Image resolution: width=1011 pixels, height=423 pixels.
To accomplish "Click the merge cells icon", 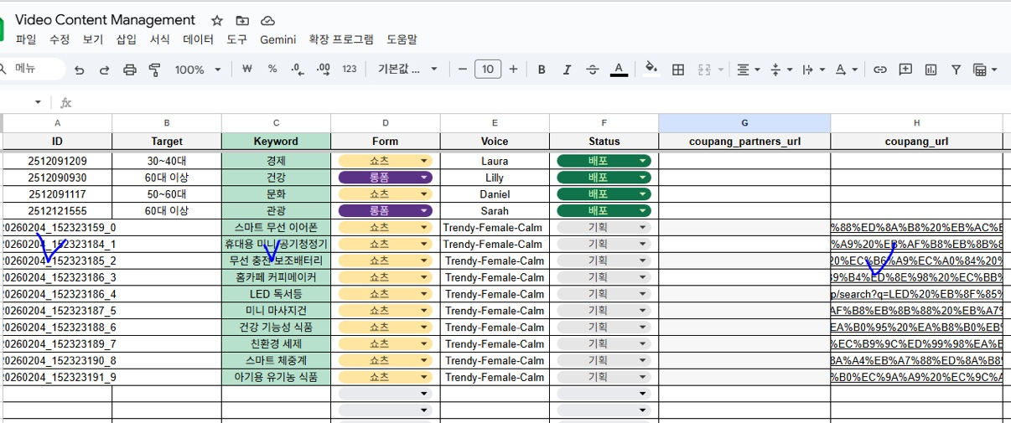I will click(x=703, y=70).
